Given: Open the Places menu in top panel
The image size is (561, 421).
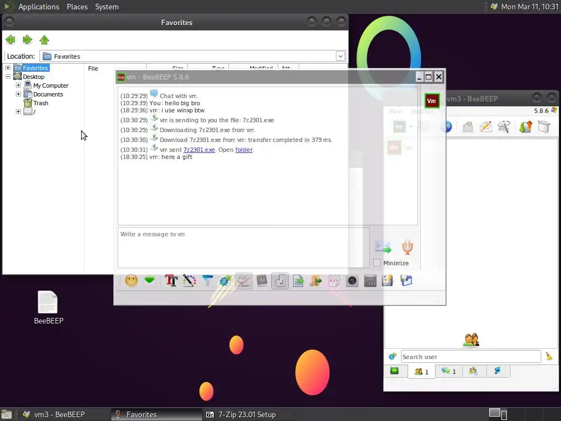Looking at the screenshot, I should (77, 7).
